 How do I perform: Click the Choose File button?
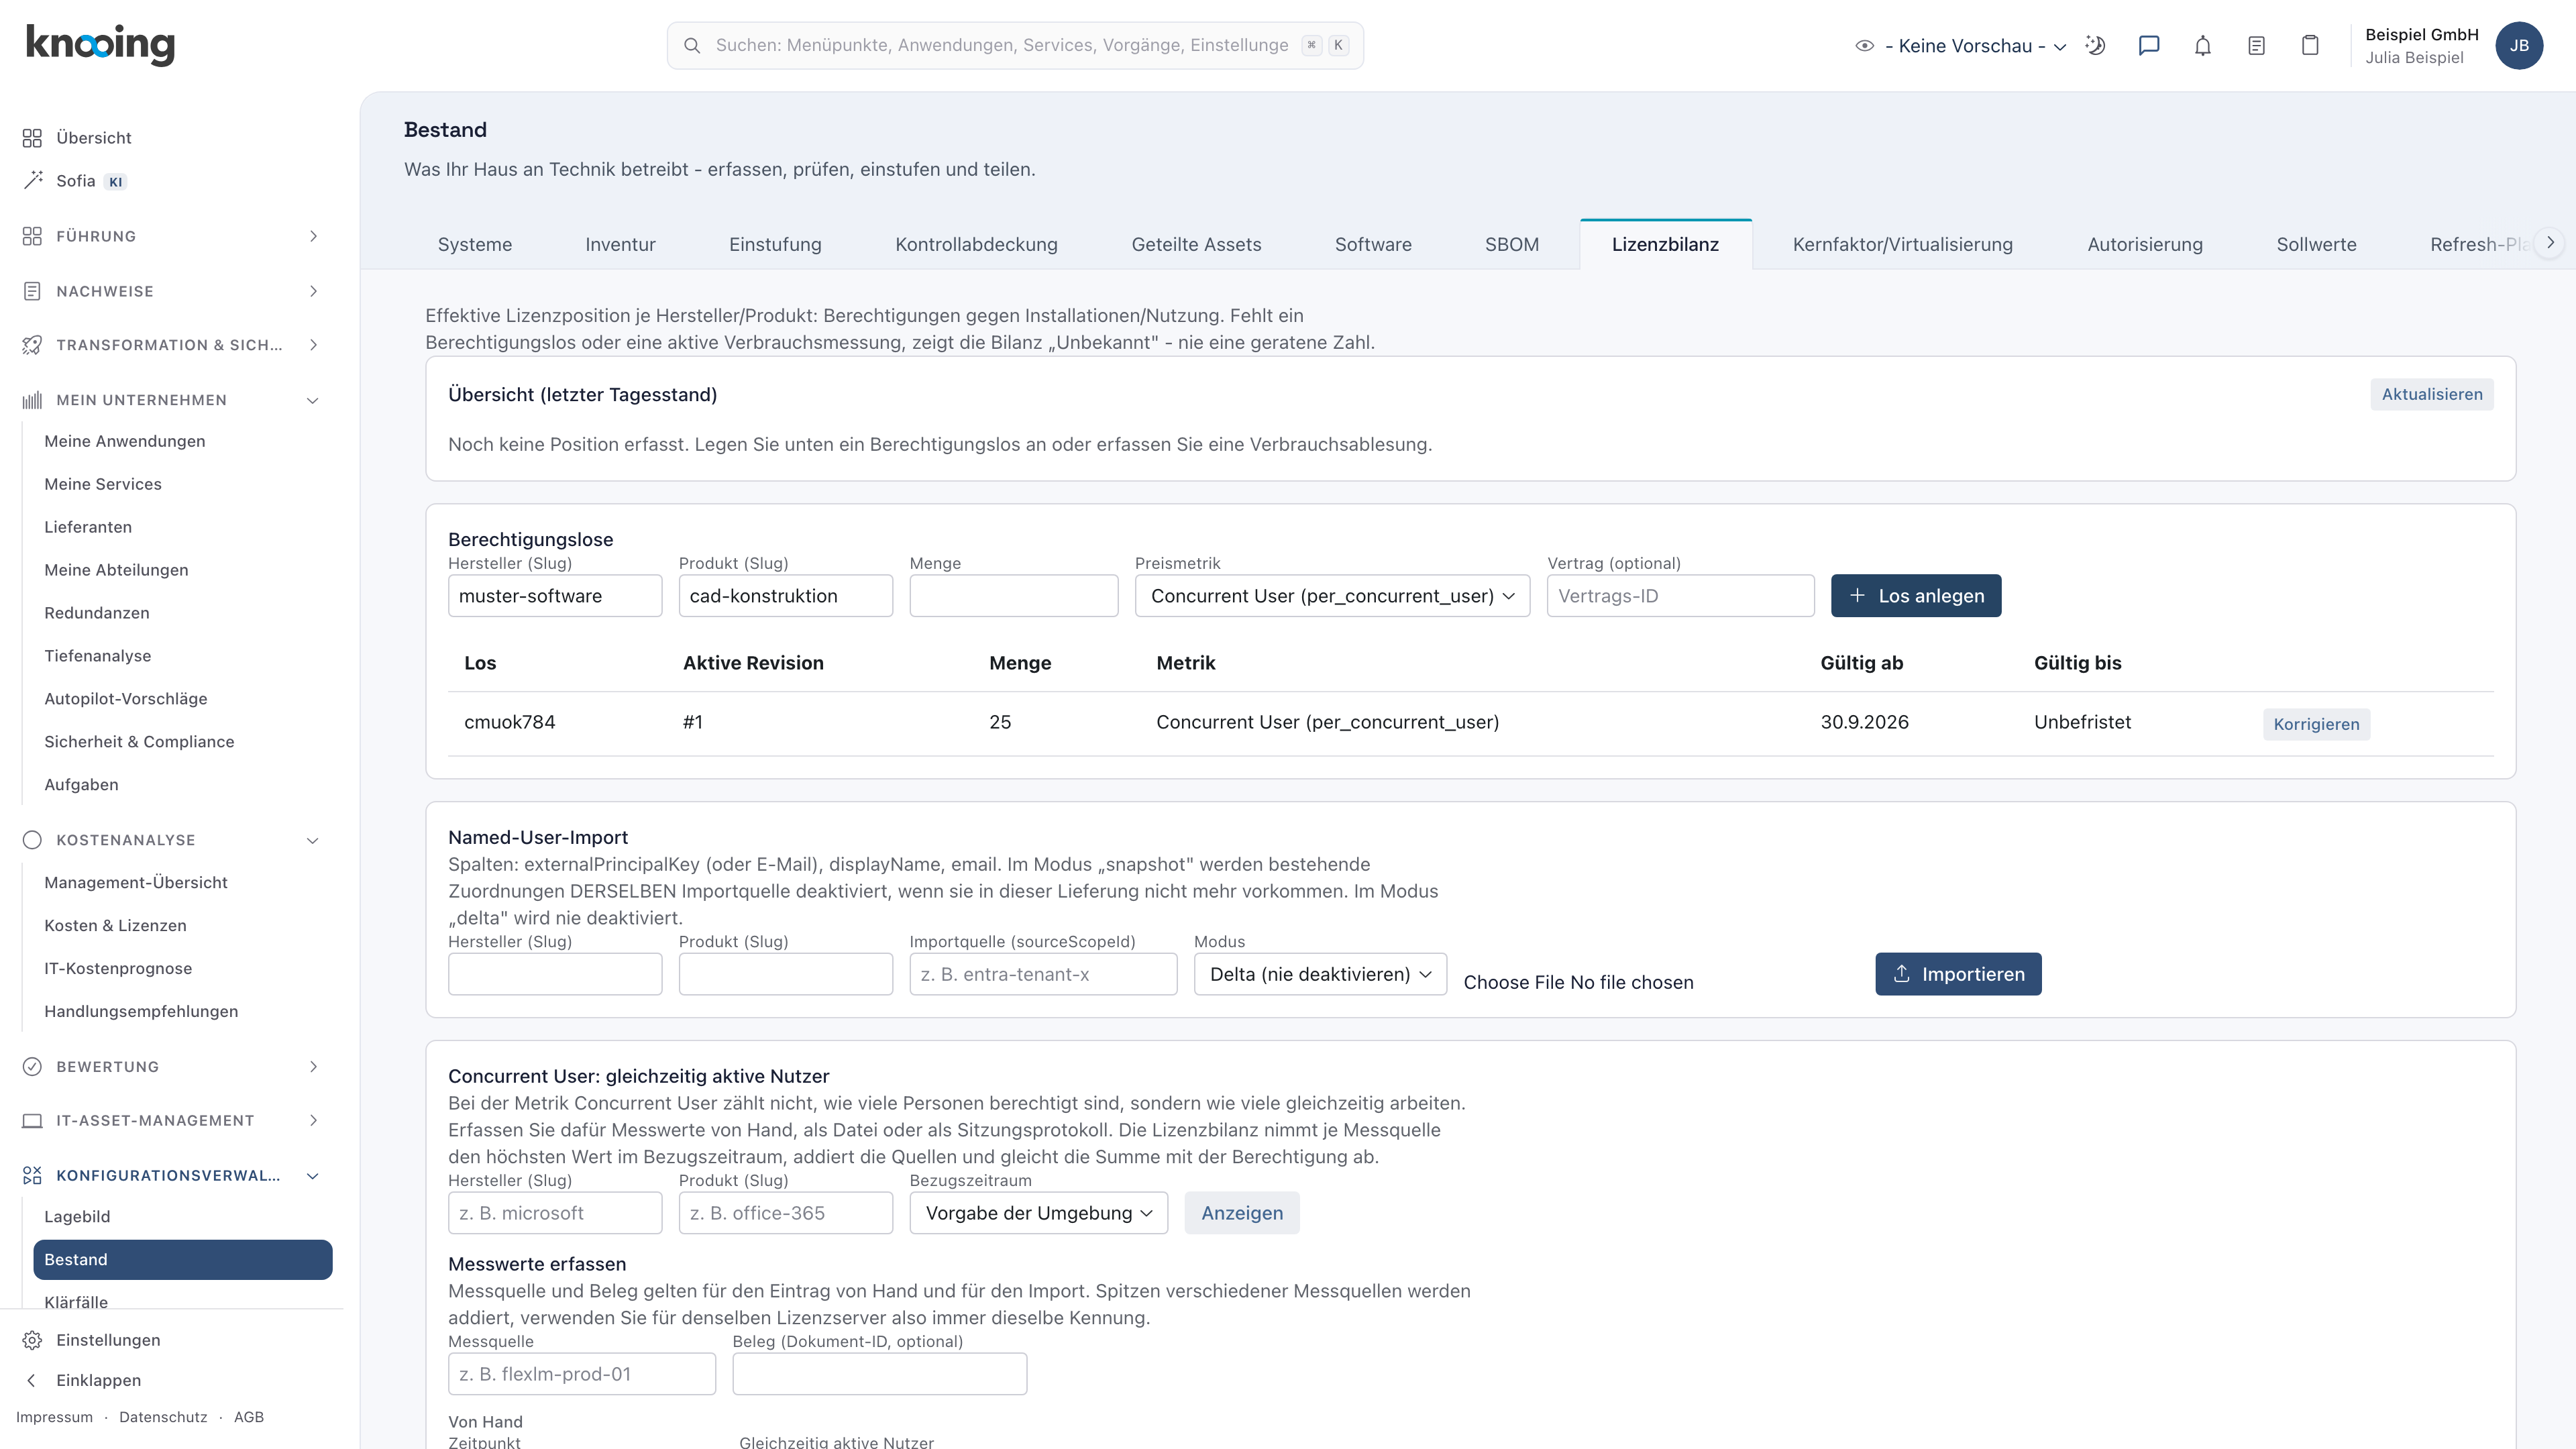coord(1514,982)
